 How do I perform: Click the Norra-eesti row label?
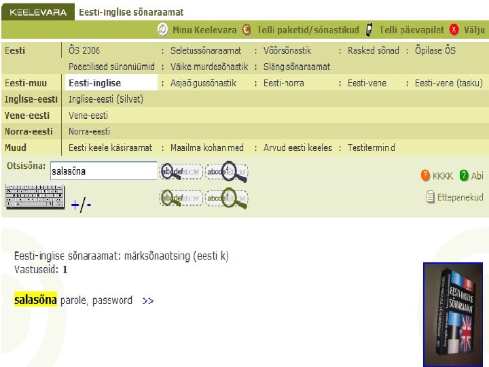click(x=29, y=131)
